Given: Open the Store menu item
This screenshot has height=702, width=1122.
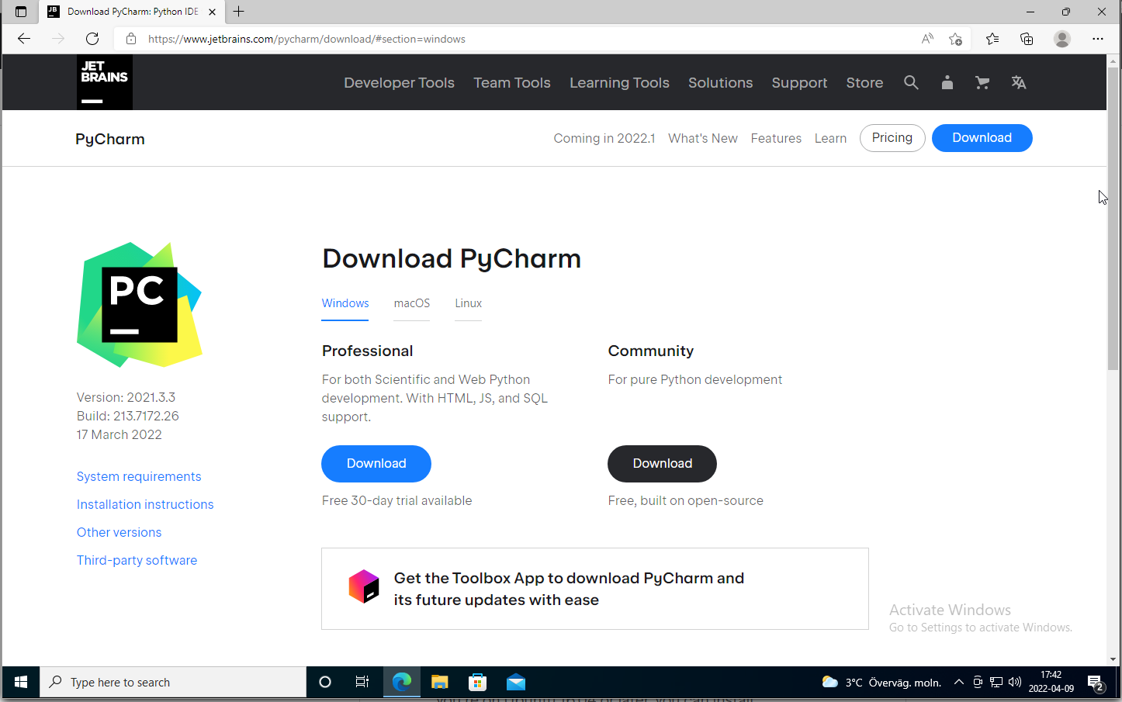Looking at the screenshot, I should coord(864,82).
